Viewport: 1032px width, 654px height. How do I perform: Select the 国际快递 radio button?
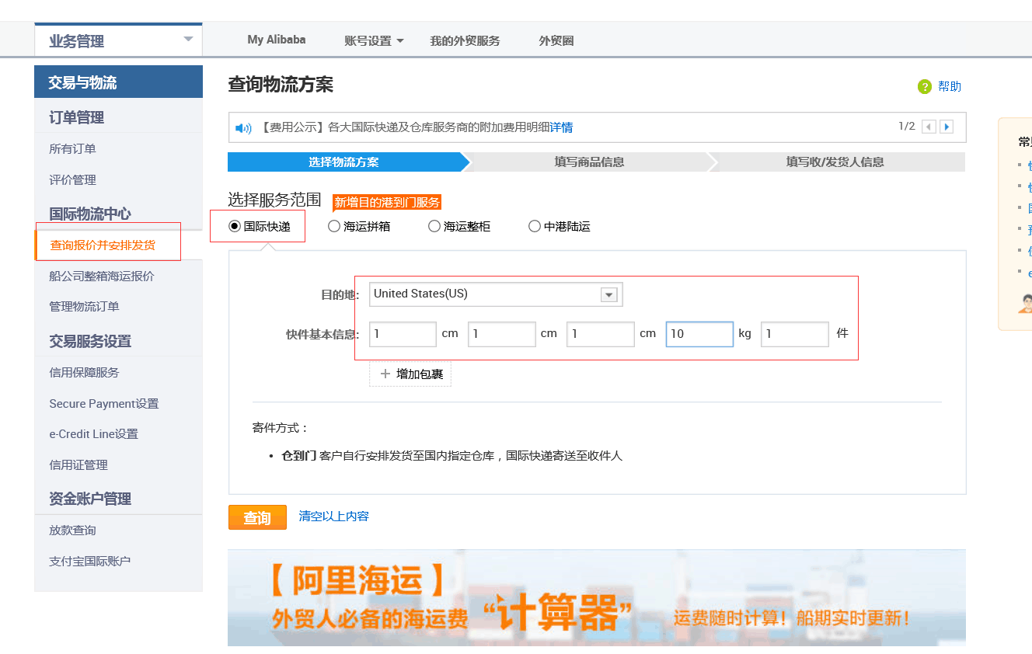(235, 226)
